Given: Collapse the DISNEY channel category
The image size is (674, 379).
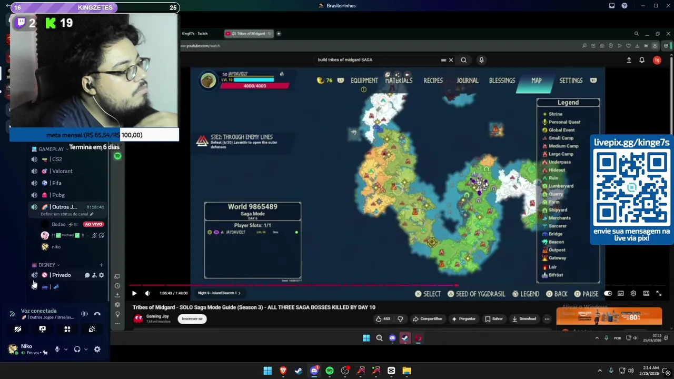Looking at the screenshot, I should 46,265.
